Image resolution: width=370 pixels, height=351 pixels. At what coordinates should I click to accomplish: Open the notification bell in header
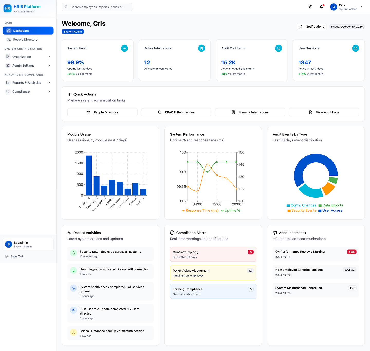321,7
